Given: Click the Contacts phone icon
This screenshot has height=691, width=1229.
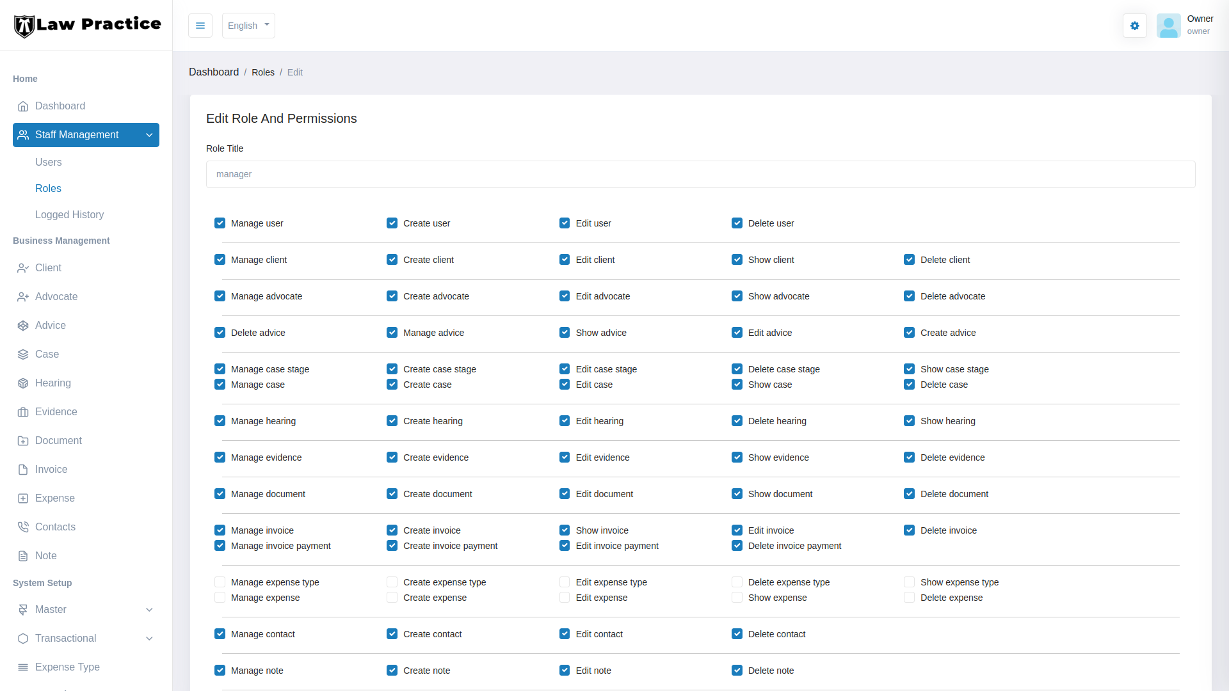Looking at the screenshot, I should (x=23, y=527).
